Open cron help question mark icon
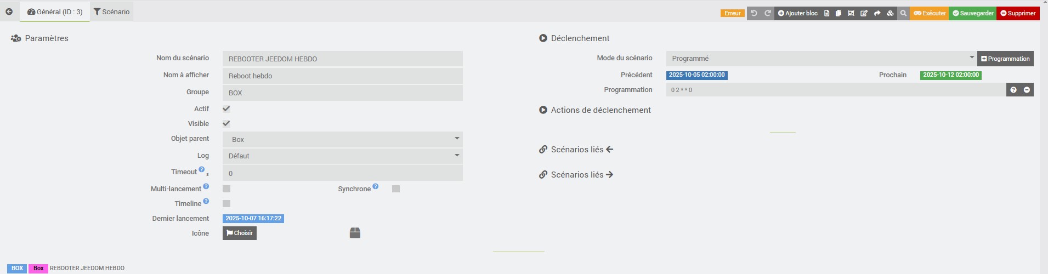Image resolution: width=1048 pixels, height=274 pixels. (x=1013, y=90)
